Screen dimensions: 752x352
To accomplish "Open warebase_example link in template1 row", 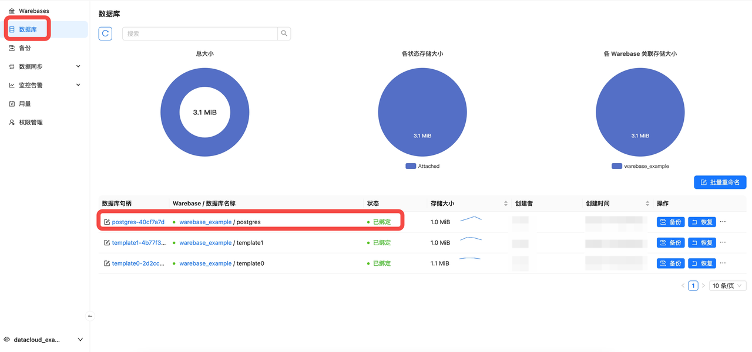I will click(x=205, y=243).
